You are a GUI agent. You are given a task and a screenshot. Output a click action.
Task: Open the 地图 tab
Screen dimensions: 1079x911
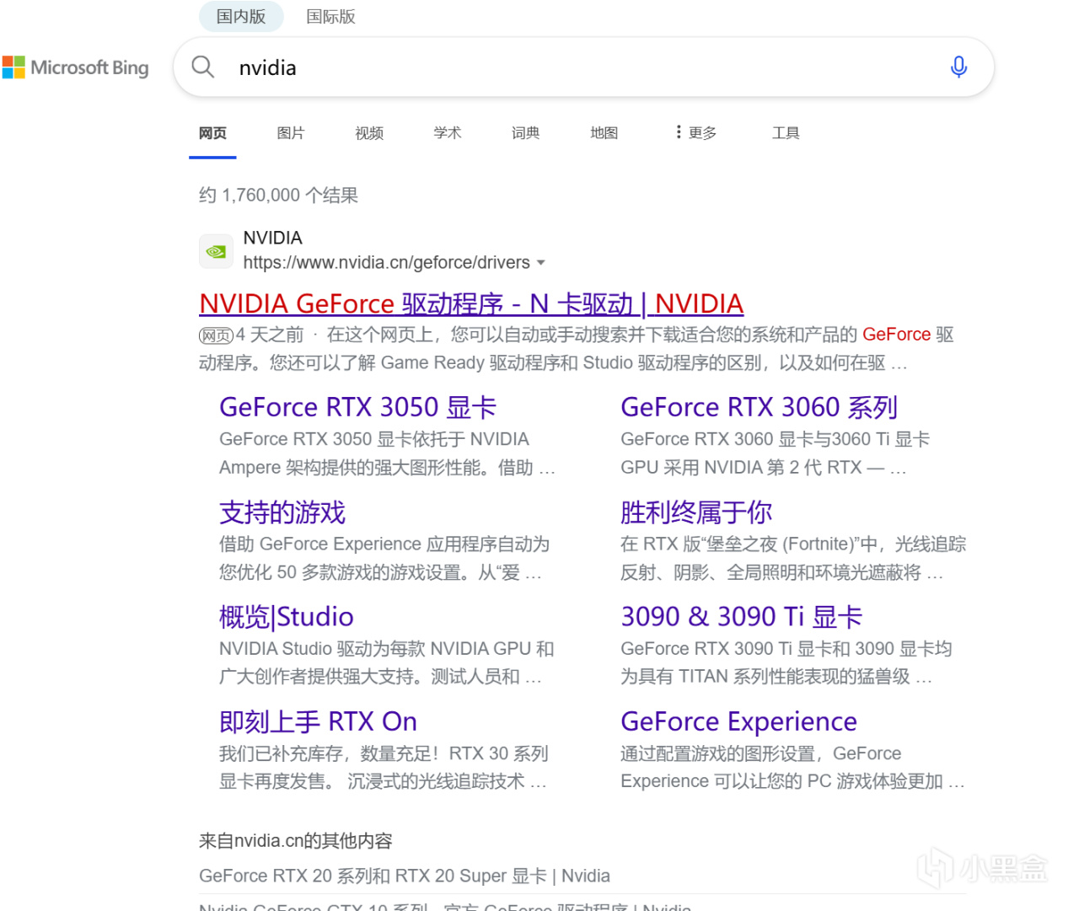(604, 132)
